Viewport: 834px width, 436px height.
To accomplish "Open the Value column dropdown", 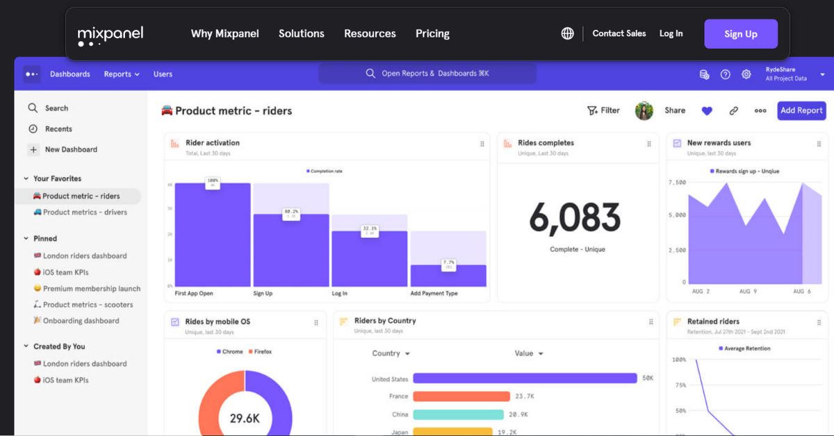I will pyautogui.click(x=529, y=353).
